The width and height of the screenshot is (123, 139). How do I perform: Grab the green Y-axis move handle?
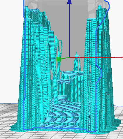(59, 59)
